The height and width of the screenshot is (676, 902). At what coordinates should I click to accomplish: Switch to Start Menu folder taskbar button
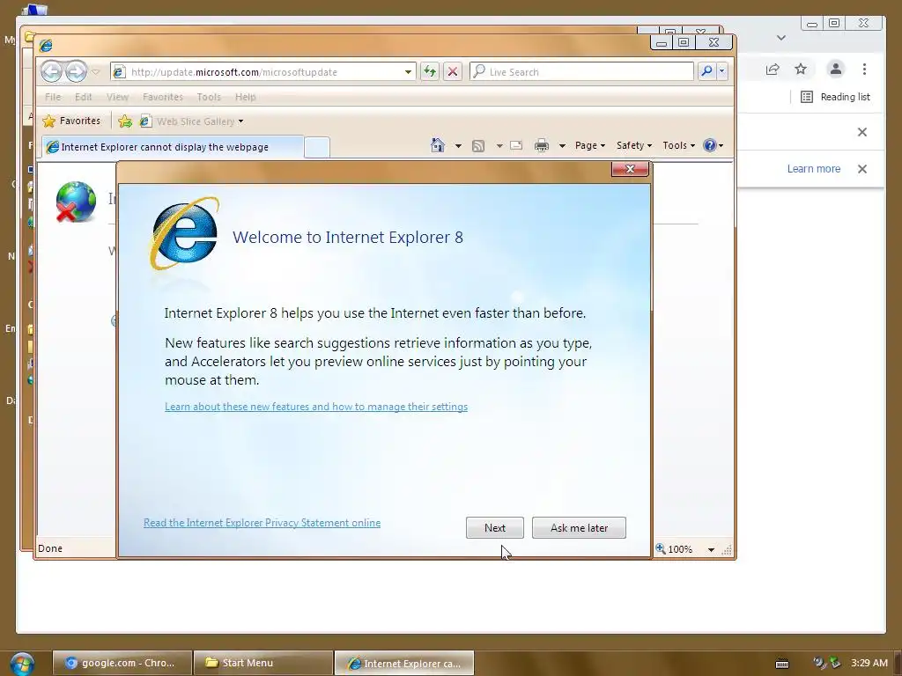coord(262,663)
